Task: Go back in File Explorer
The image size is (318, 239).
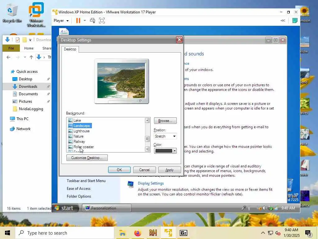Action: click(x=8, y=57)
